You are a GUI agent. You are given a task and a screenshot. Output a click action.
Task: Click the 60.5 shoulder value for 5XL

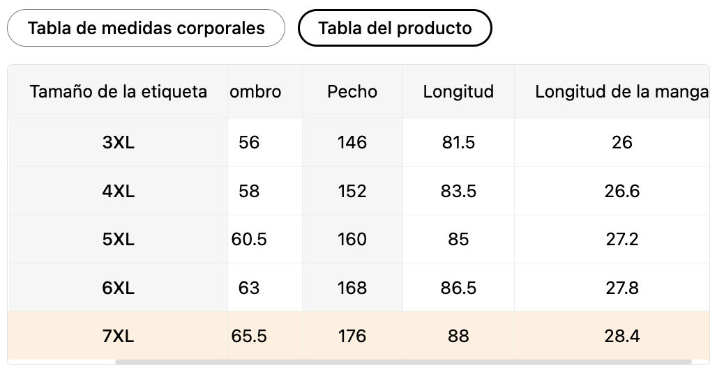pyautogui.click(x=249, y=239)
